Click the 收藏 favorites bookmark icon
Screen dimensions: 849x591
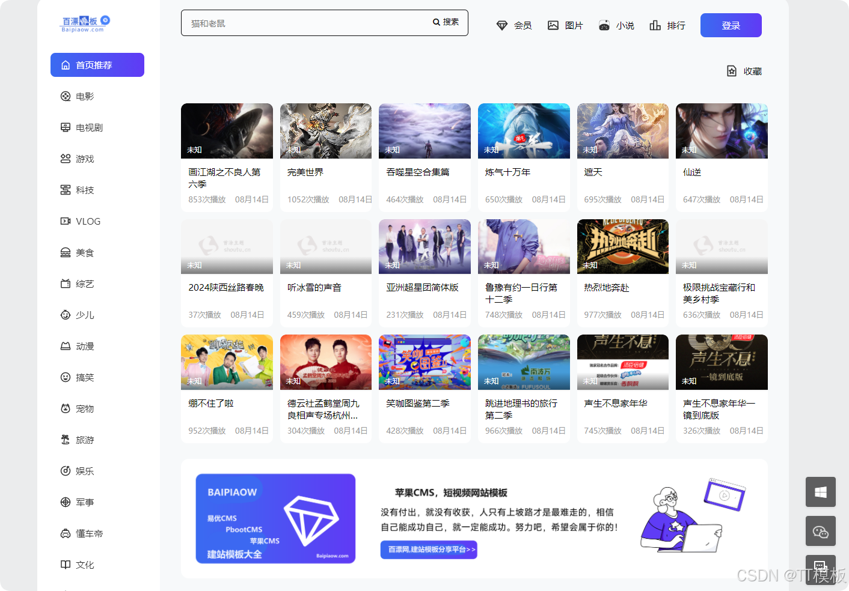[731, 71]
